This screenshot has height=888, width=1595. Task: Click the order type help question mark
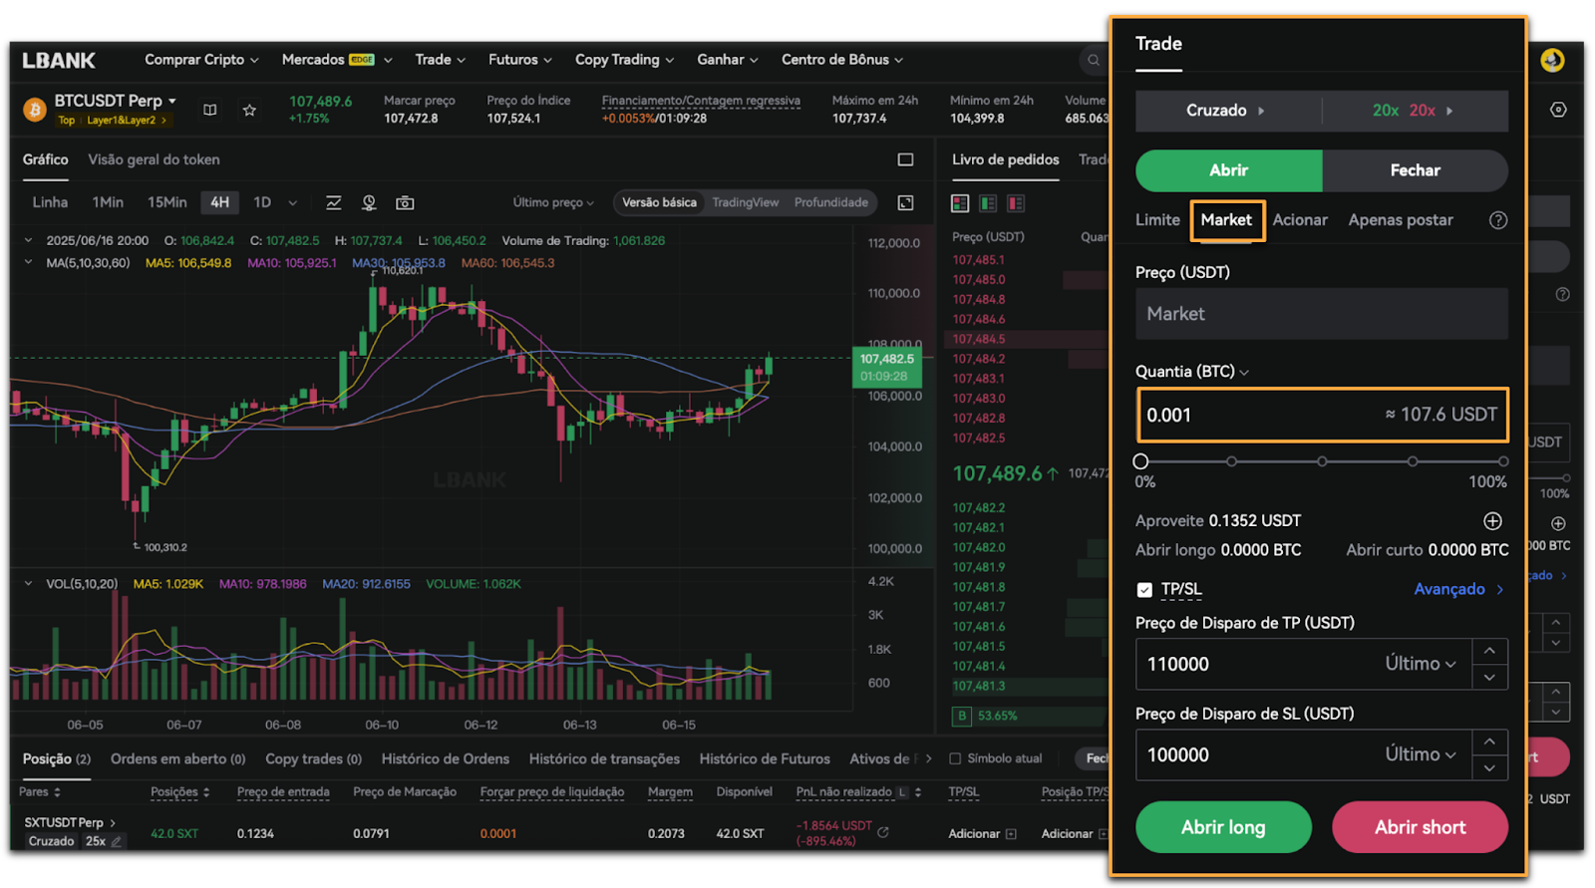[x=1497, y=220]
